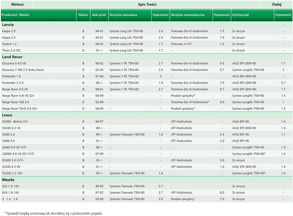This screenshot has width=293, height=216.
Task: Select the Rok prod. column header
Action: [99, 15]
